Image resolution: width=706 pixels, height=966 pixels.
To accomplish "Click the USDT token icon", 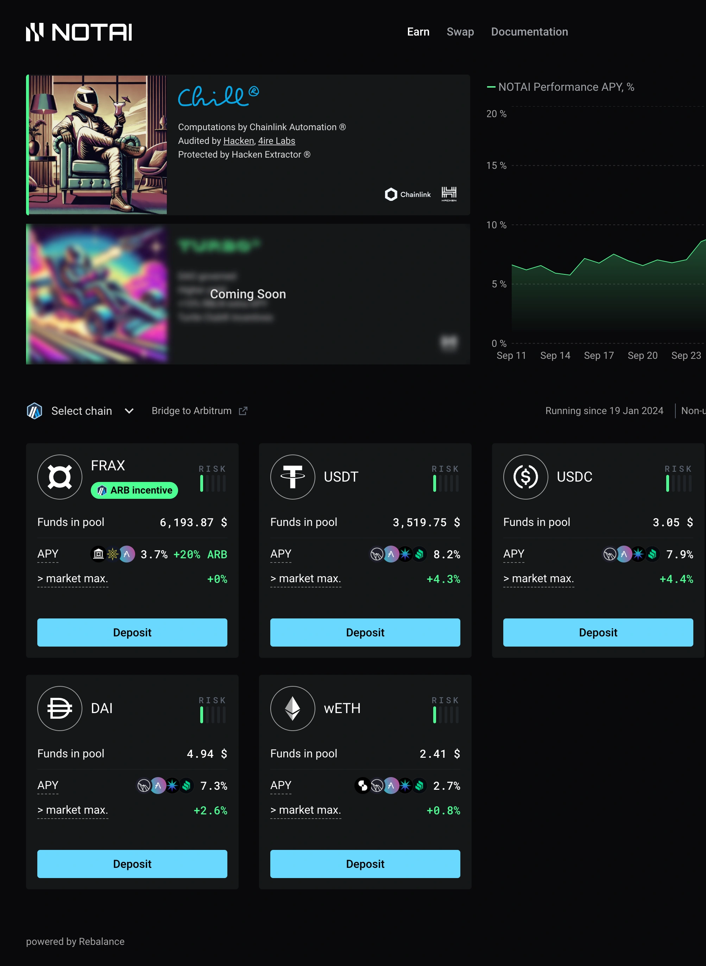I will (x=293, y=477).
